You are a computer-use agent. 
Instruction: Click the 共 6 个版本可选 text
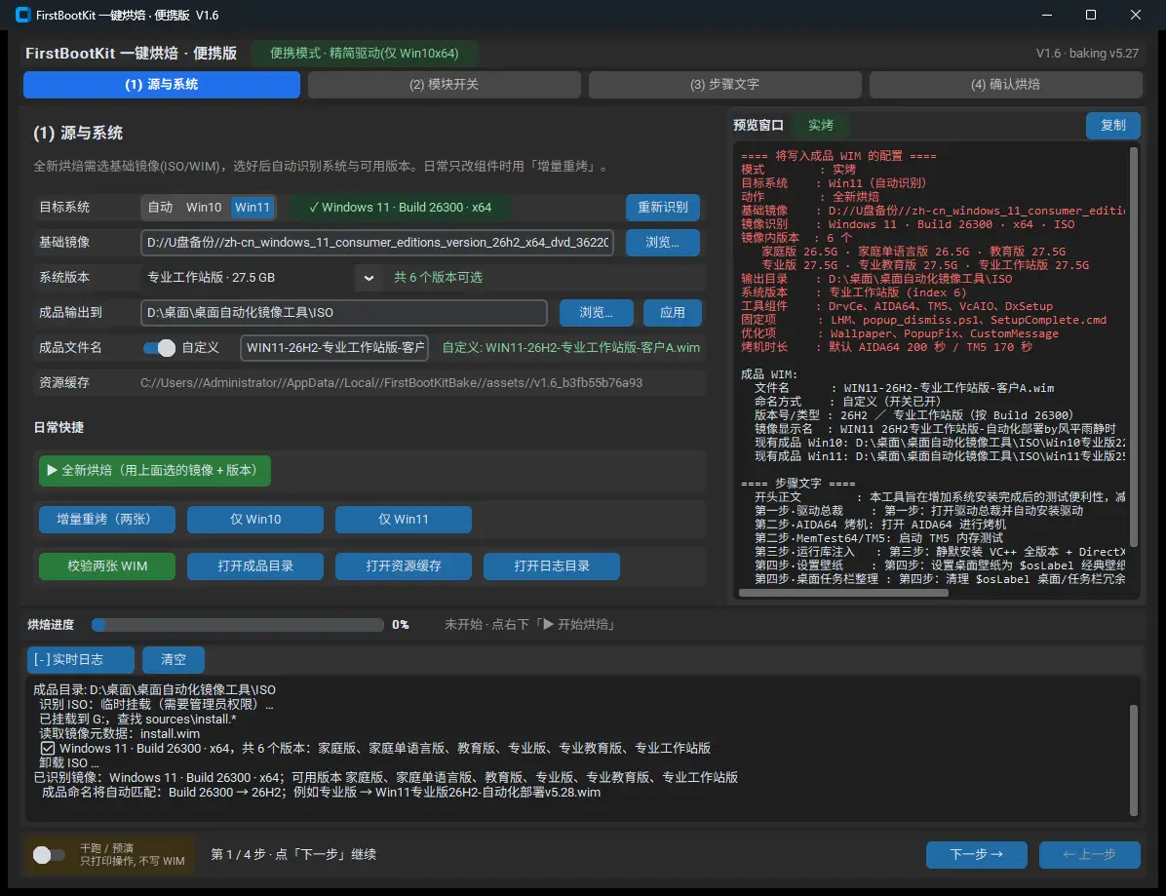pyautogui.click(x=438, y=277)
